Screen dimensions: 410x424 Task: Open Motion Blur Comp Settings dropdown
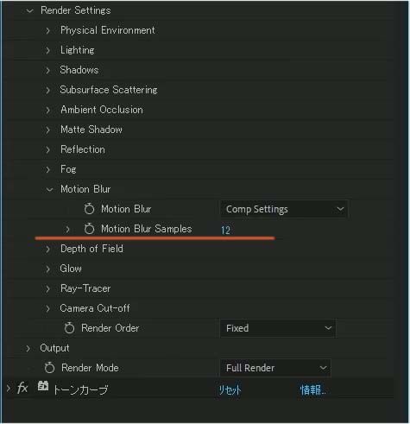(x=284, y=209)
